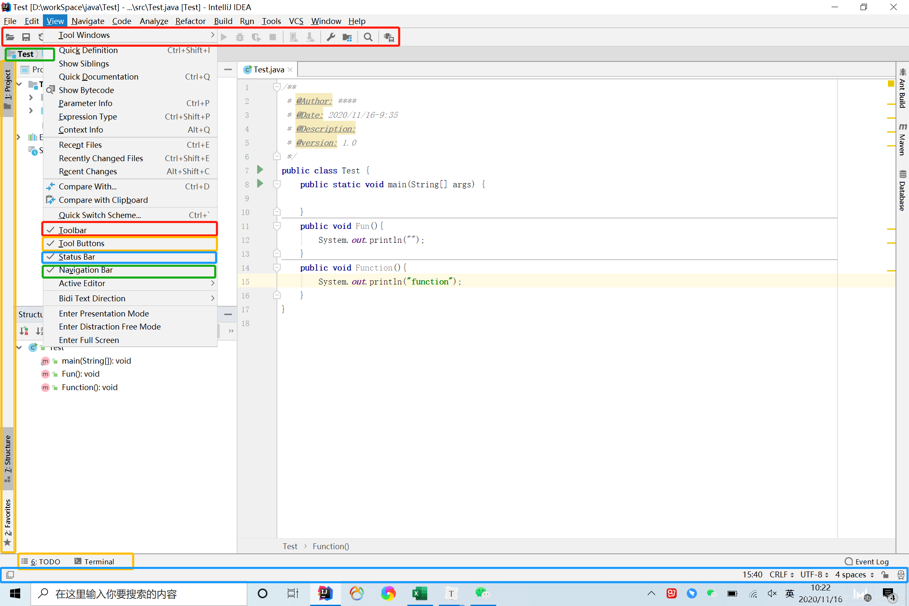Collapse the Test class in Structure tree

[19, 347]
